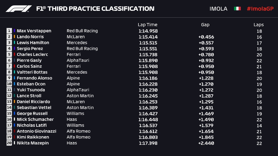Click Verstappen's lap time 1:14.958
The width and height of the screenshot is (278, 156).
click(148, 31)
